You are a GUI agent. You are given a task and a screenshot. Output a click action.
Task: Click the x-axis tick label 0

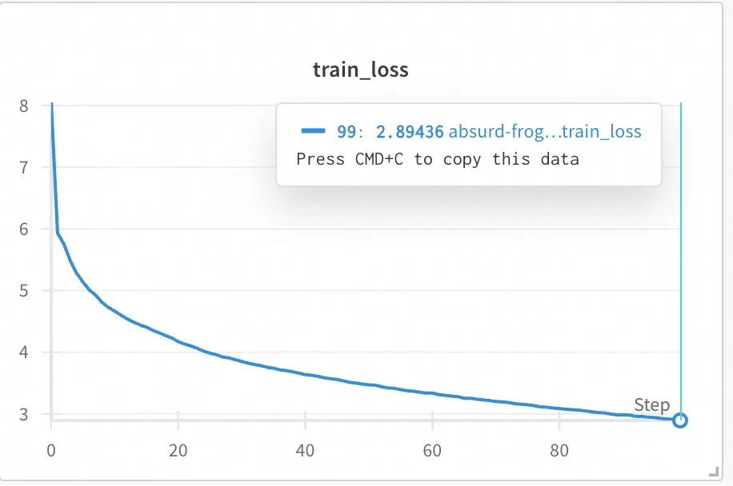point(51,451)
